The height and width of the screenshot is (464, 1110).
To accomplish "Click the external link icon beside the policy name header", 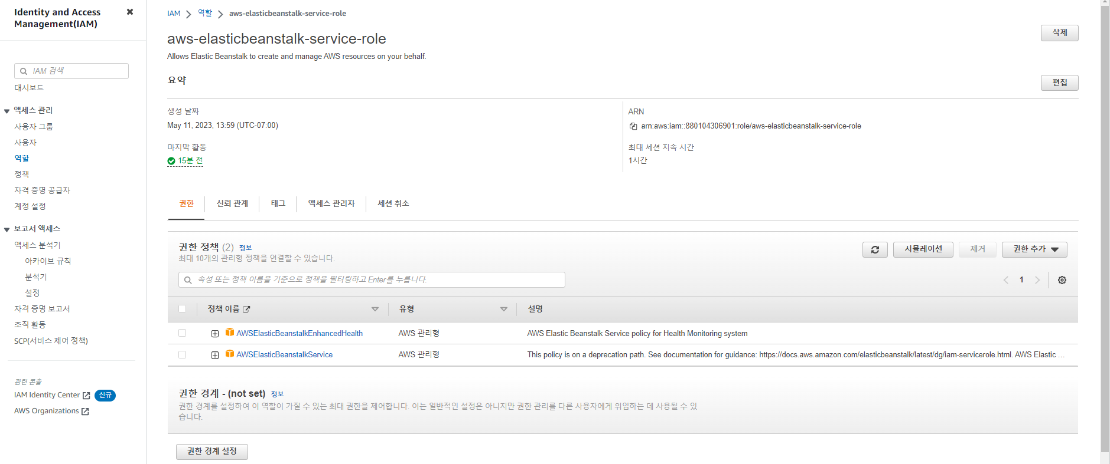I will (246, 310).
